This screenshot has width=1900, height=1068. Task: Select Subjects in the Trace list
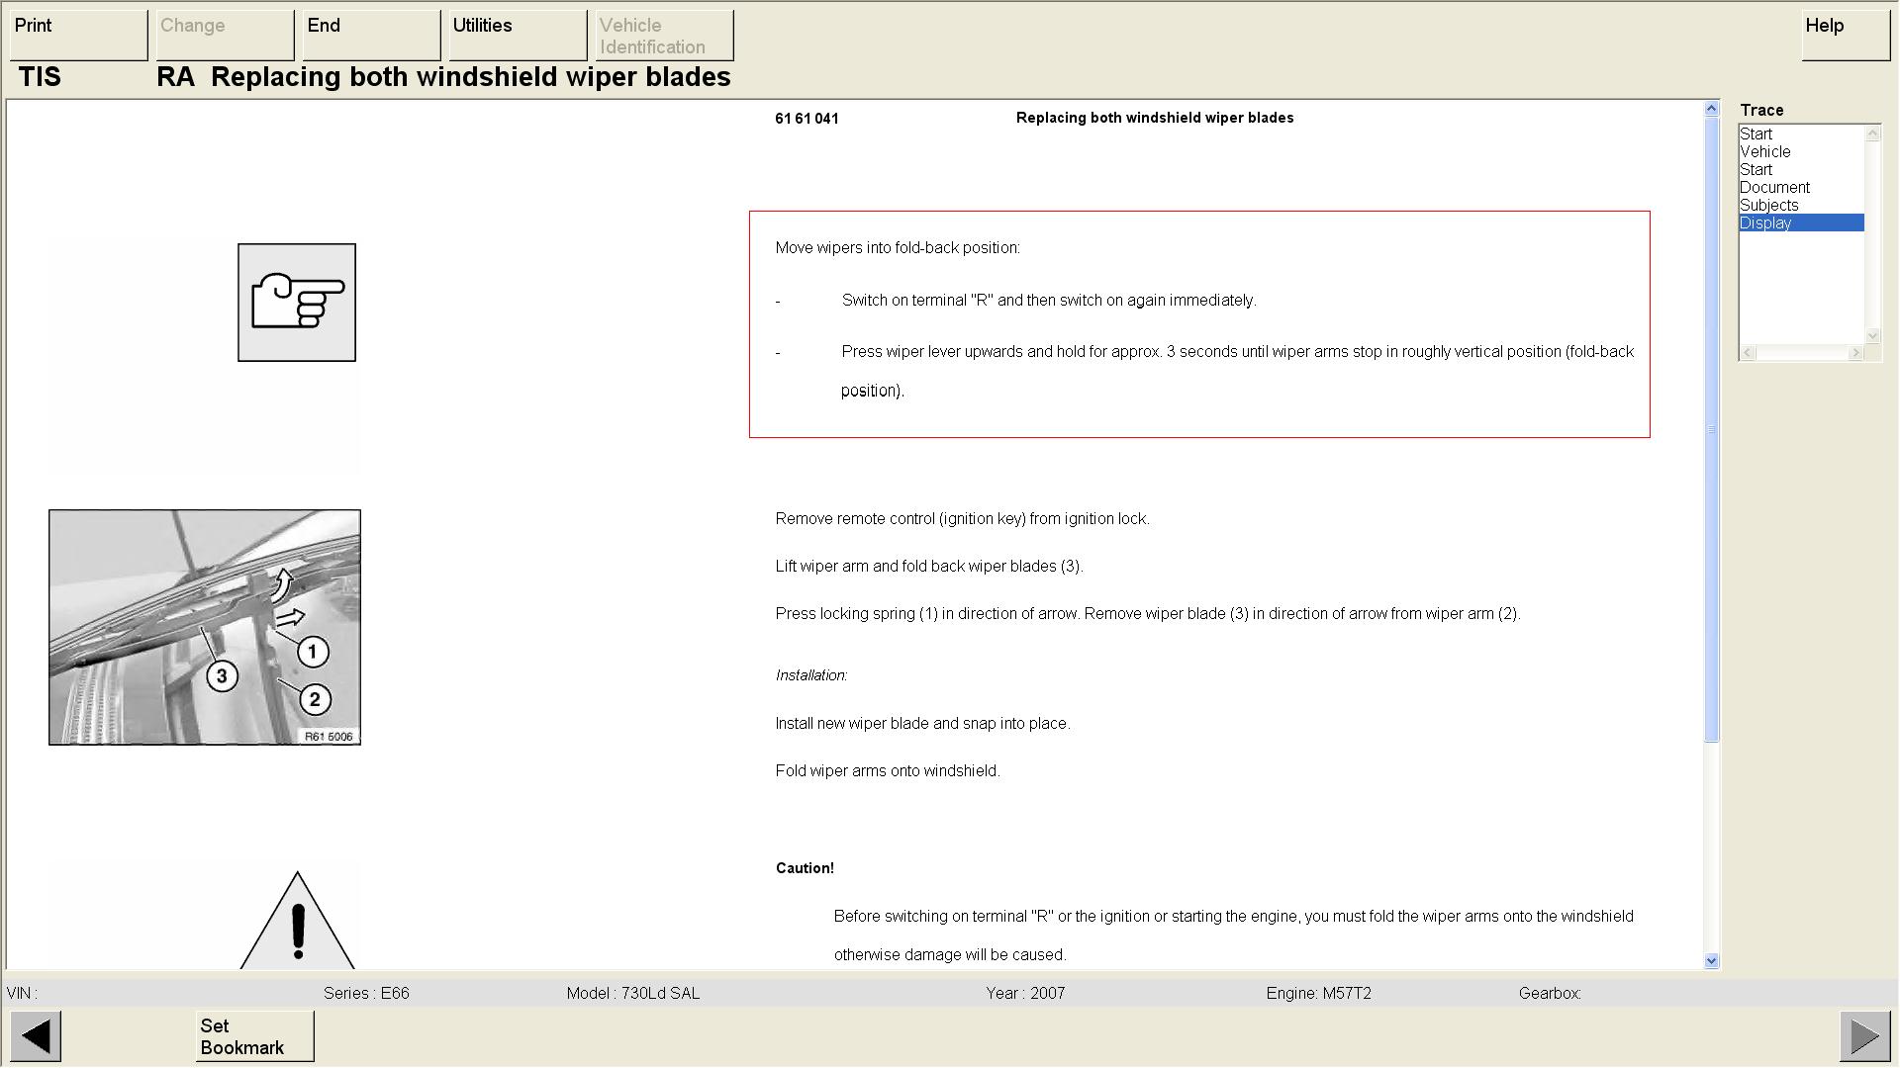(1768, 206)
